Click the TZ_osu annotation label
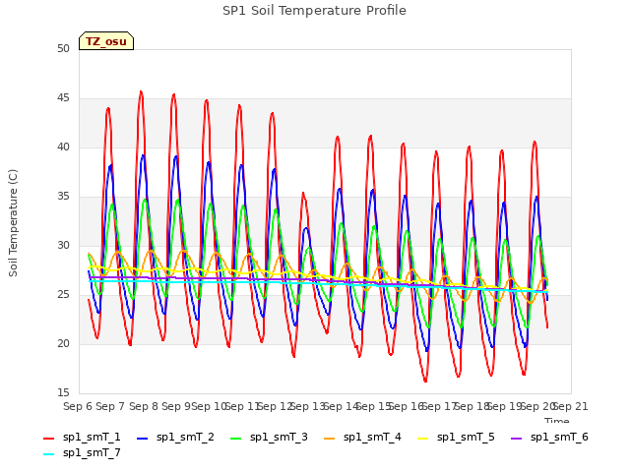 pyautogui.click(x=106, y=41)
